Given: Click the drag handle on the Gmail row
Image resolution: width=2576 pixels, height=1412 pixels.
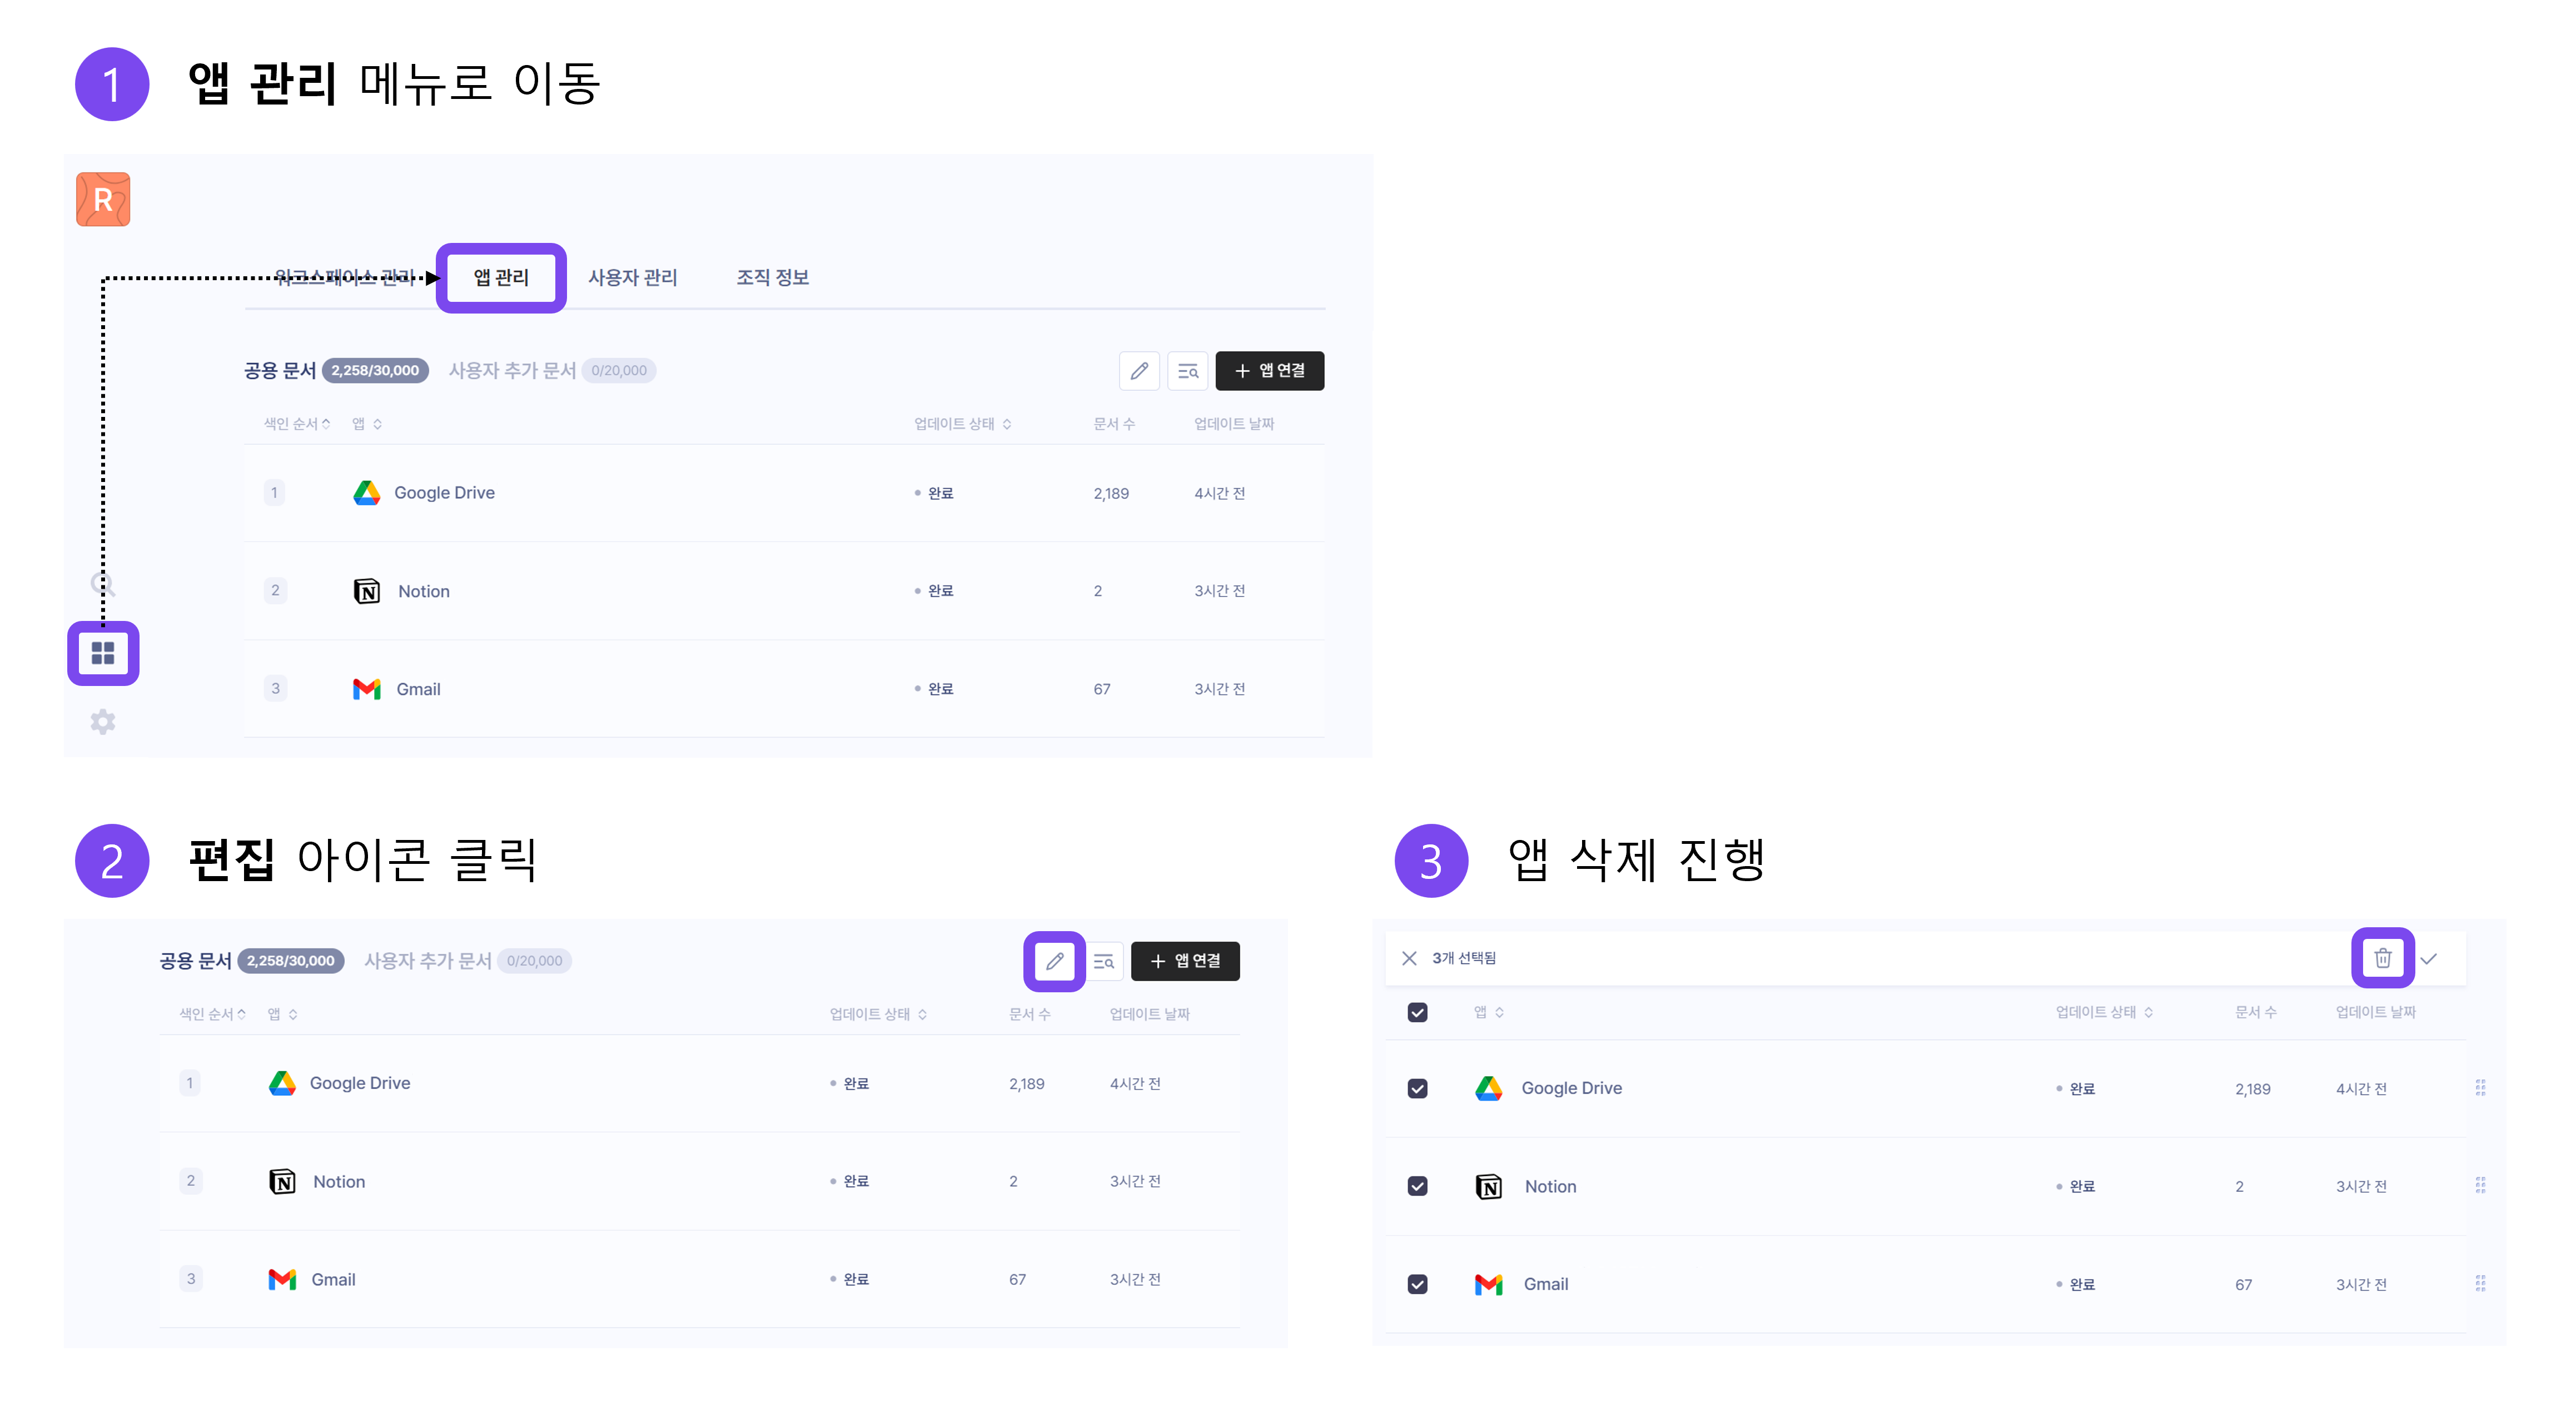Looking at the screenshot, I should (2480, 1283).
